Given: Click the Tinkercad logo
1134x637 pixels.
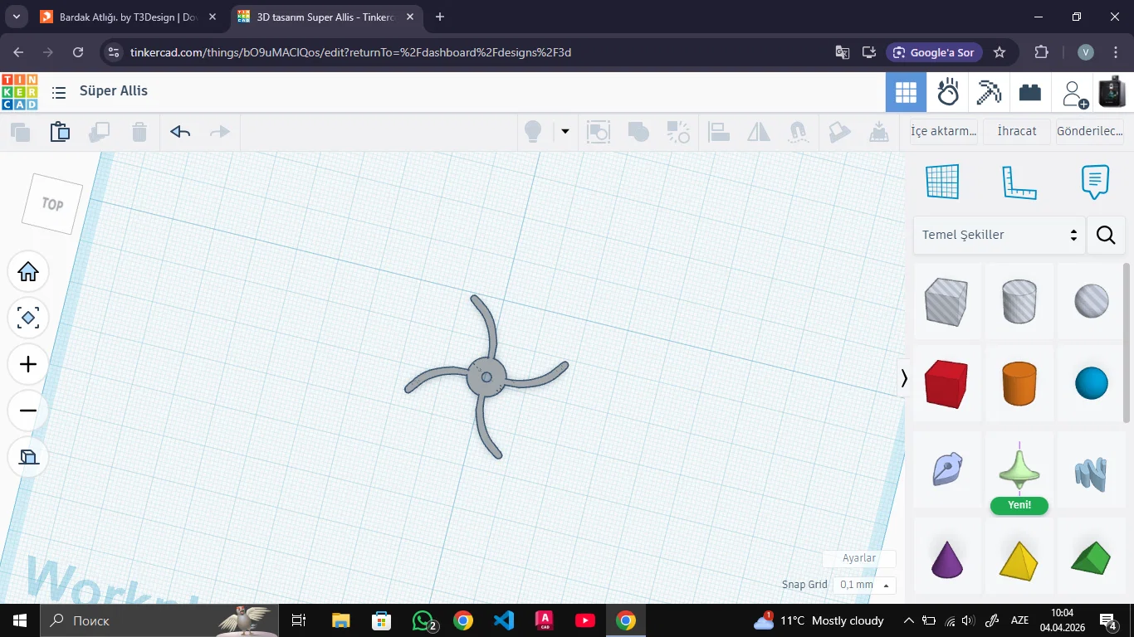Looking at the screenshot, I should (x=19, y=92).
